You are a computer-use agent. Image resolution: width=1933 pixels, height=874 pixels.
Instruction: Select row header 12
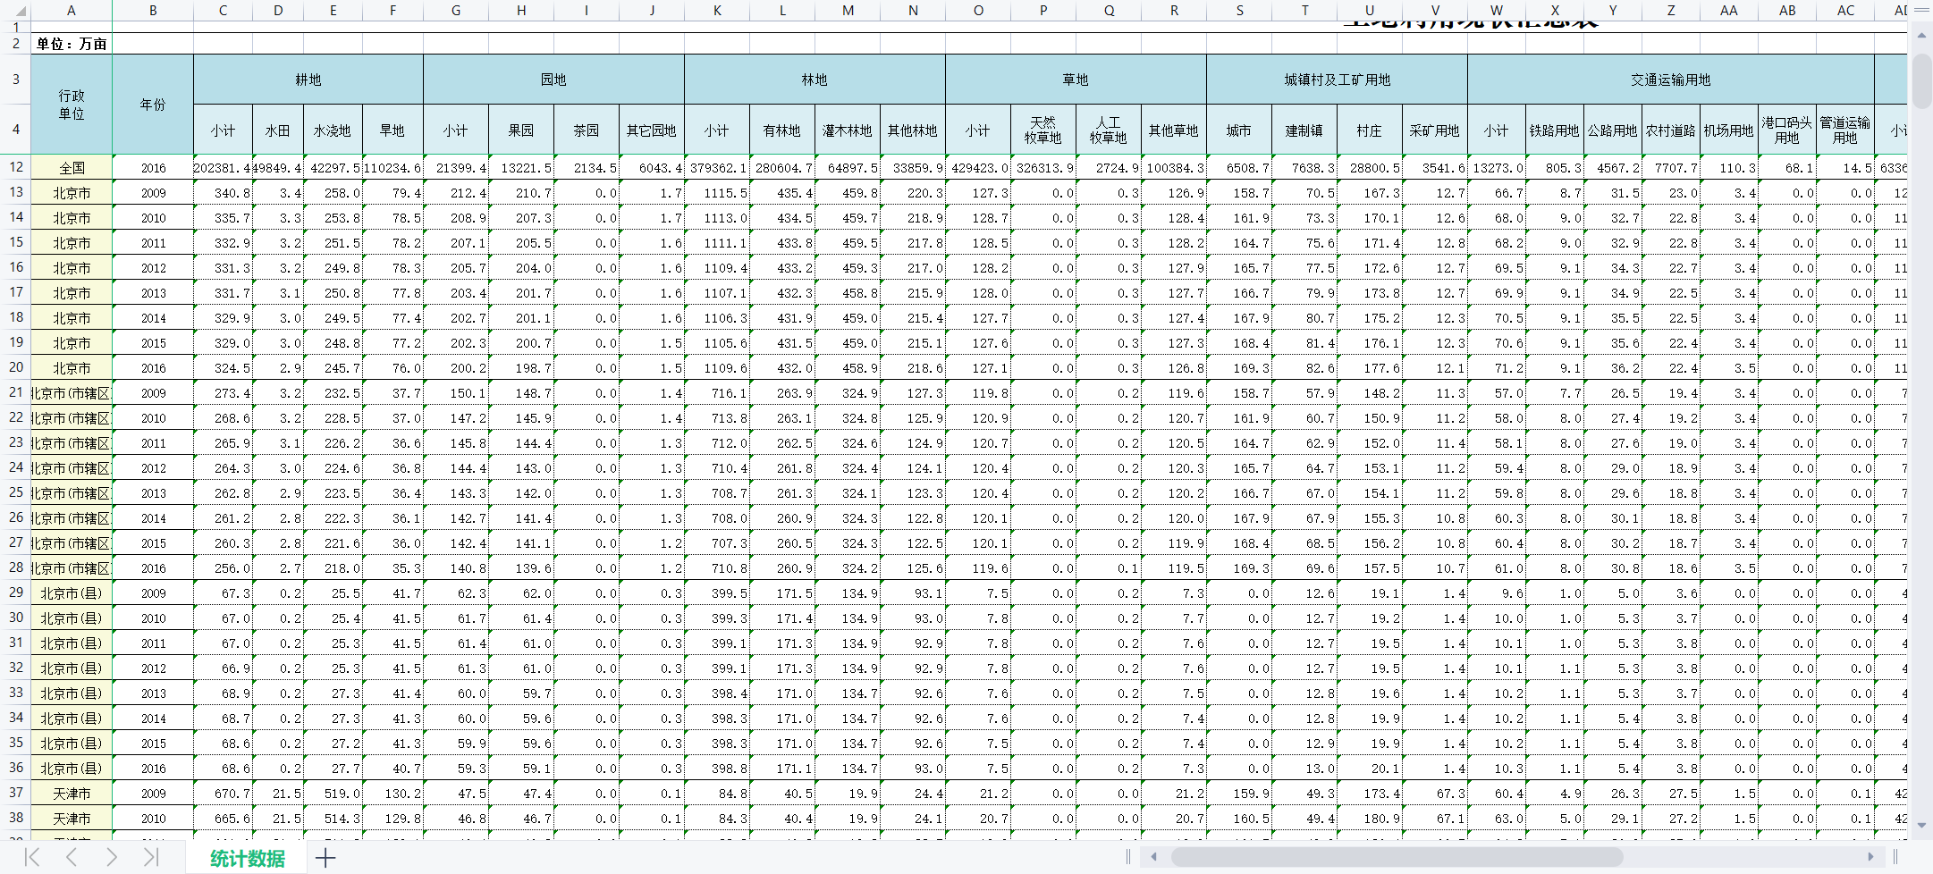16,167
